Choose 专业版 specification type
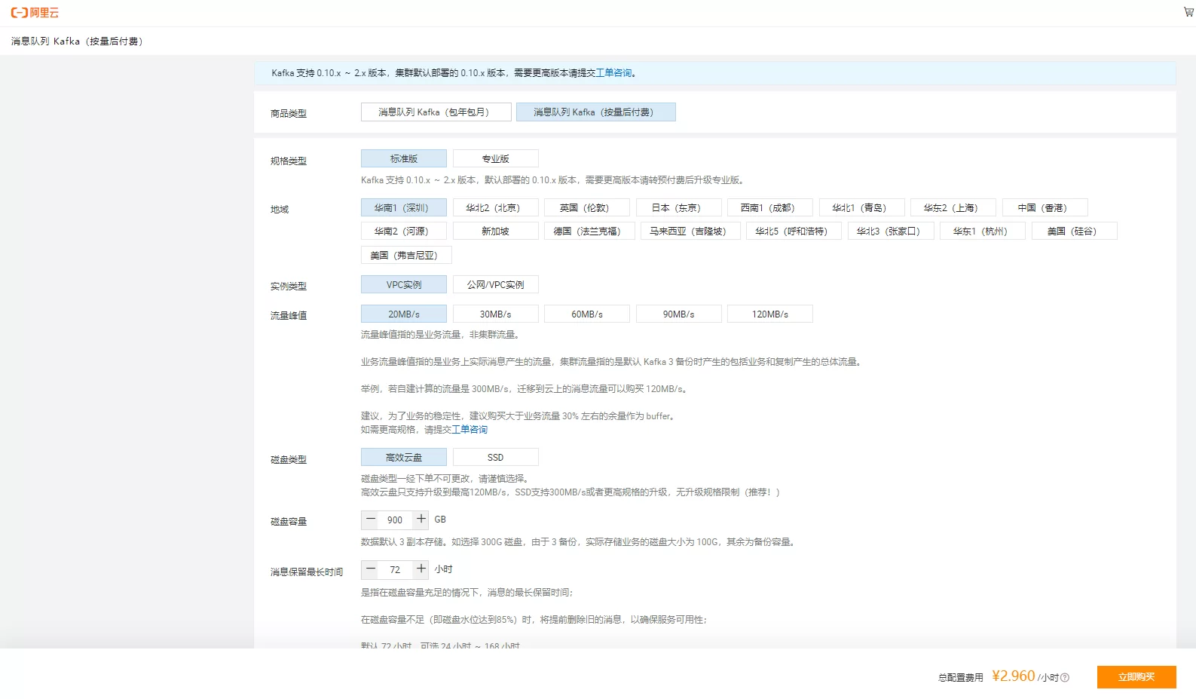1196x699 pixels. coord(495,158)
